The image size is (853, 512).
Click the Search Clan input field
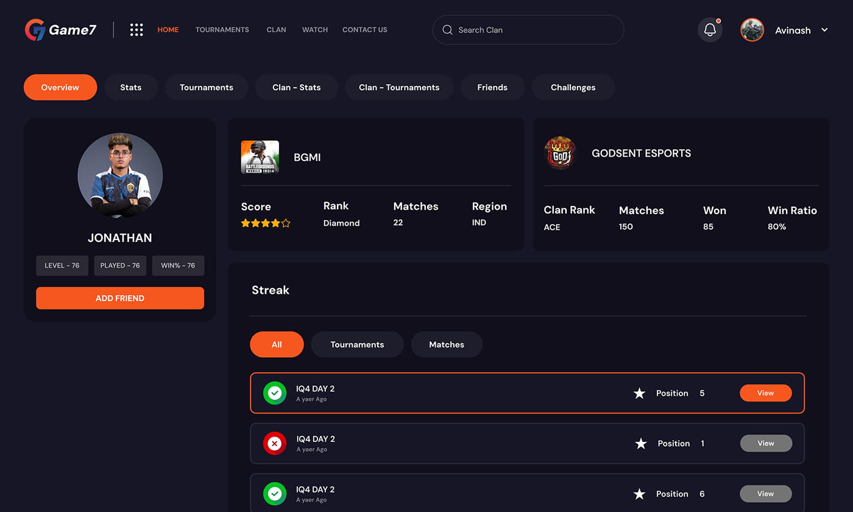click(x=536, y=30)
